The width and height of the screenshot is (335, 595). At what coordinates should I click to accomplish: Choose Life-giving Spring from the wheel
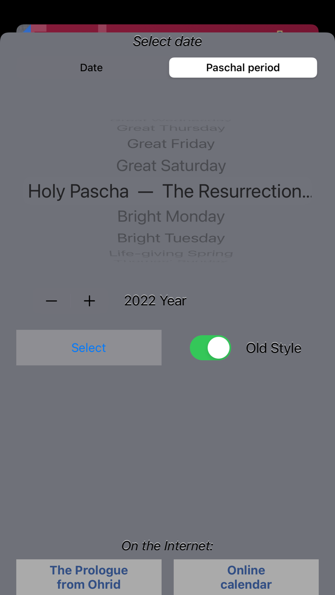(170, 253)
